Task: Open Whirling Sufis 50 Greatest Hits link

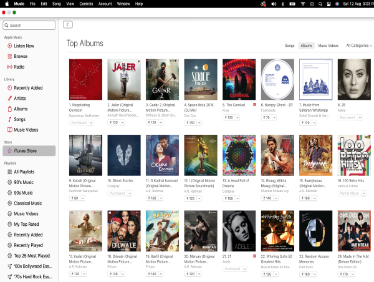Action: click(x=276, y=259)
